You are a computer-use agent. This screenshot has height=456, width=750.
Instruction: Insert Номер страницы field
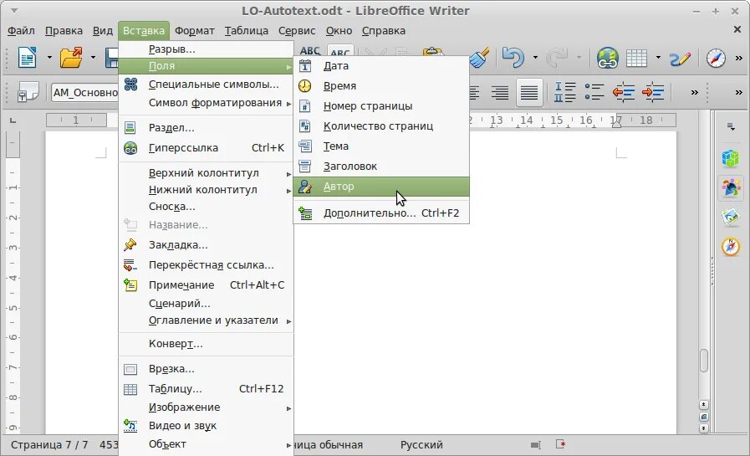coord(381,106)
